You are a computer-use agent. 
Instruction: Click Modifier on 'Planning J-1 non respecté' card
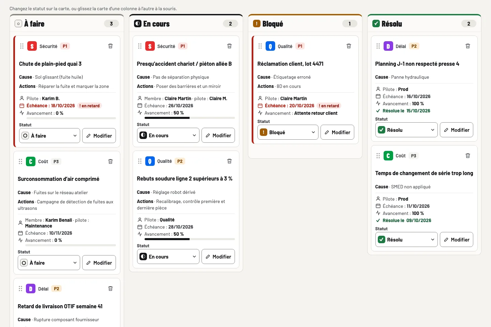457,130
